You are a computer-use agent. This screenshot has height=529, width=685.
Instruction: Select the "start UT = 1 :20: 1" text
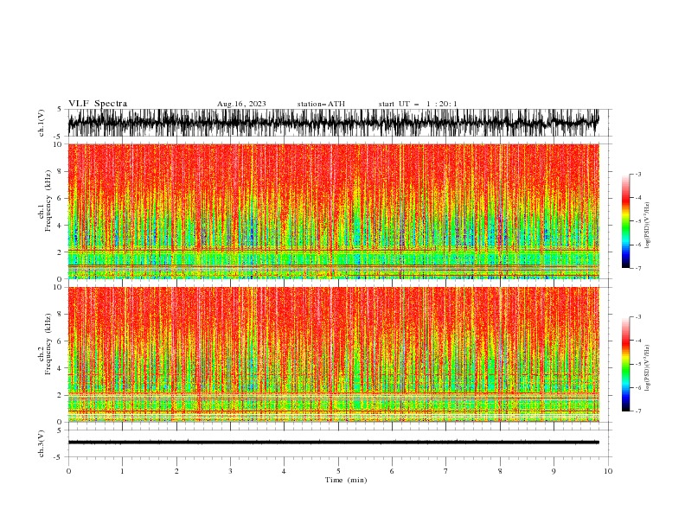click(x=418, y=104)
